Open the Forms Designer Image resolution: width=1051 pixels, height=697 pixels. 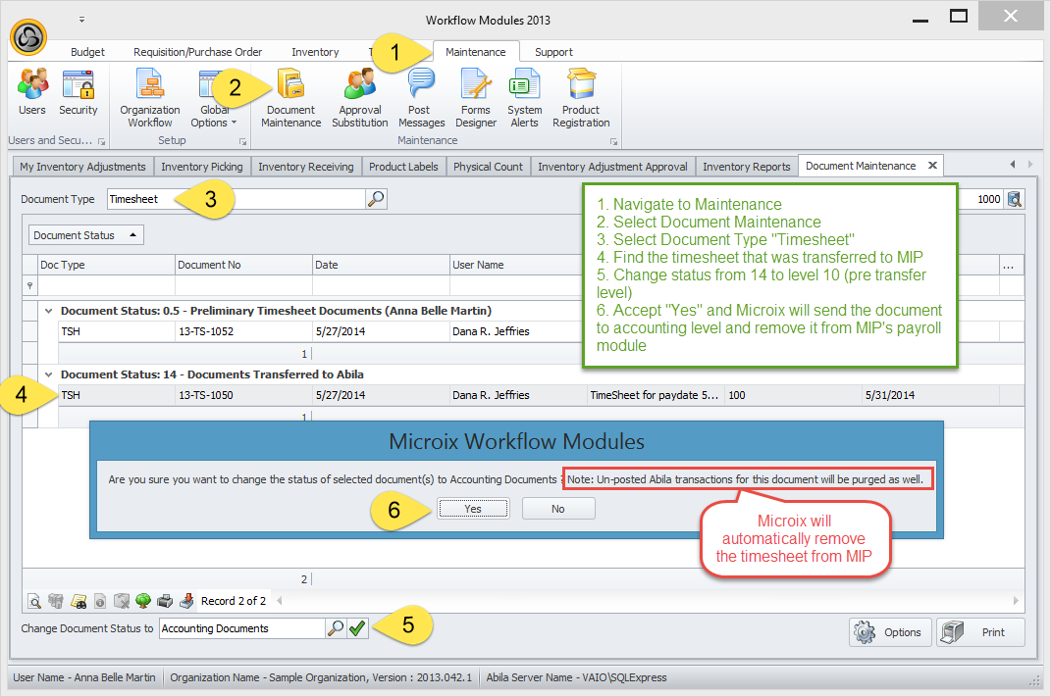[476, 99]
